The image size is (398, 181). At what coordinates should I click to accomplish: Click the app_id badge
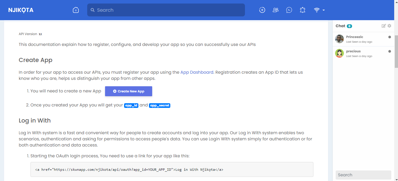pos(131,105)
